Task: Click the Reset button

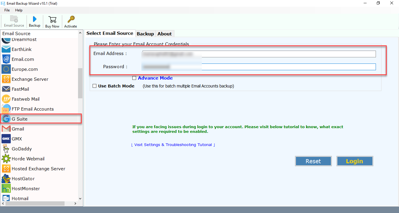Action: (x=313, y=161)
